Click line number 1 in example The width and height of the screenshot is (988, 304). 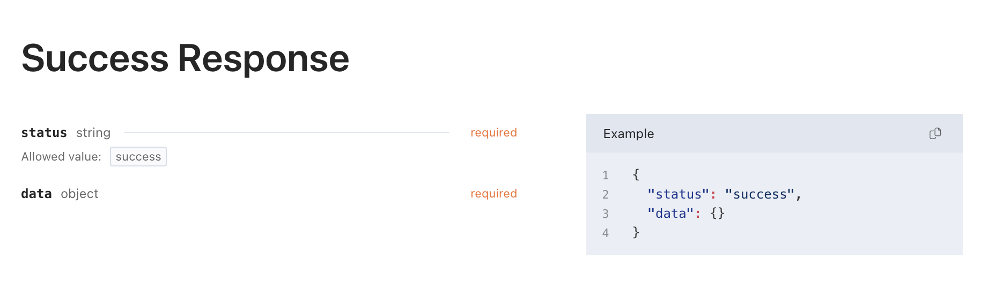605,175
